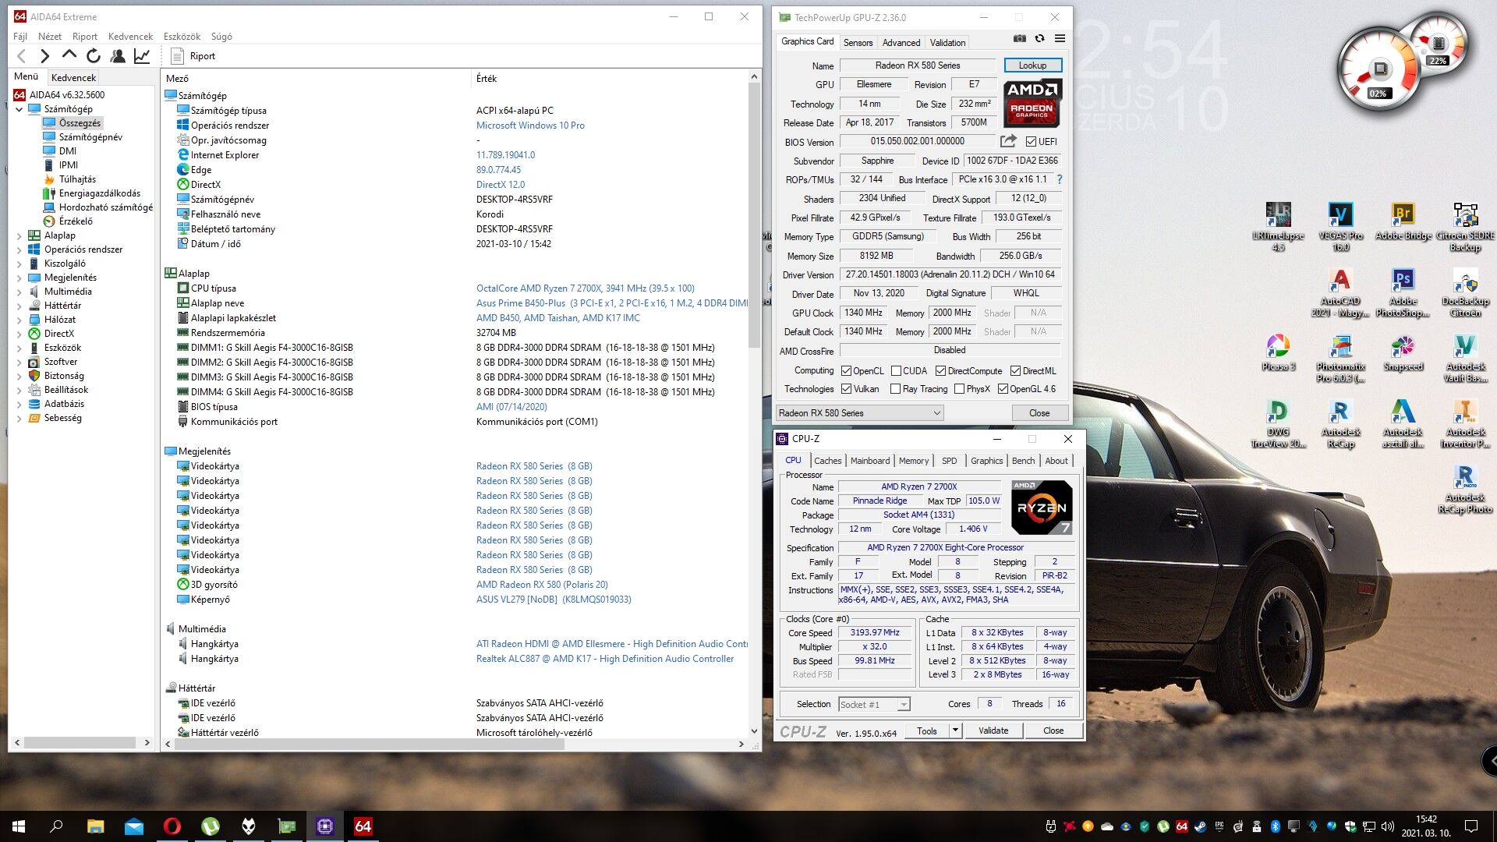The image size is (1497, 842).
Task: Click GPU-Z bus interface question mark
Action: [1059, 179]
